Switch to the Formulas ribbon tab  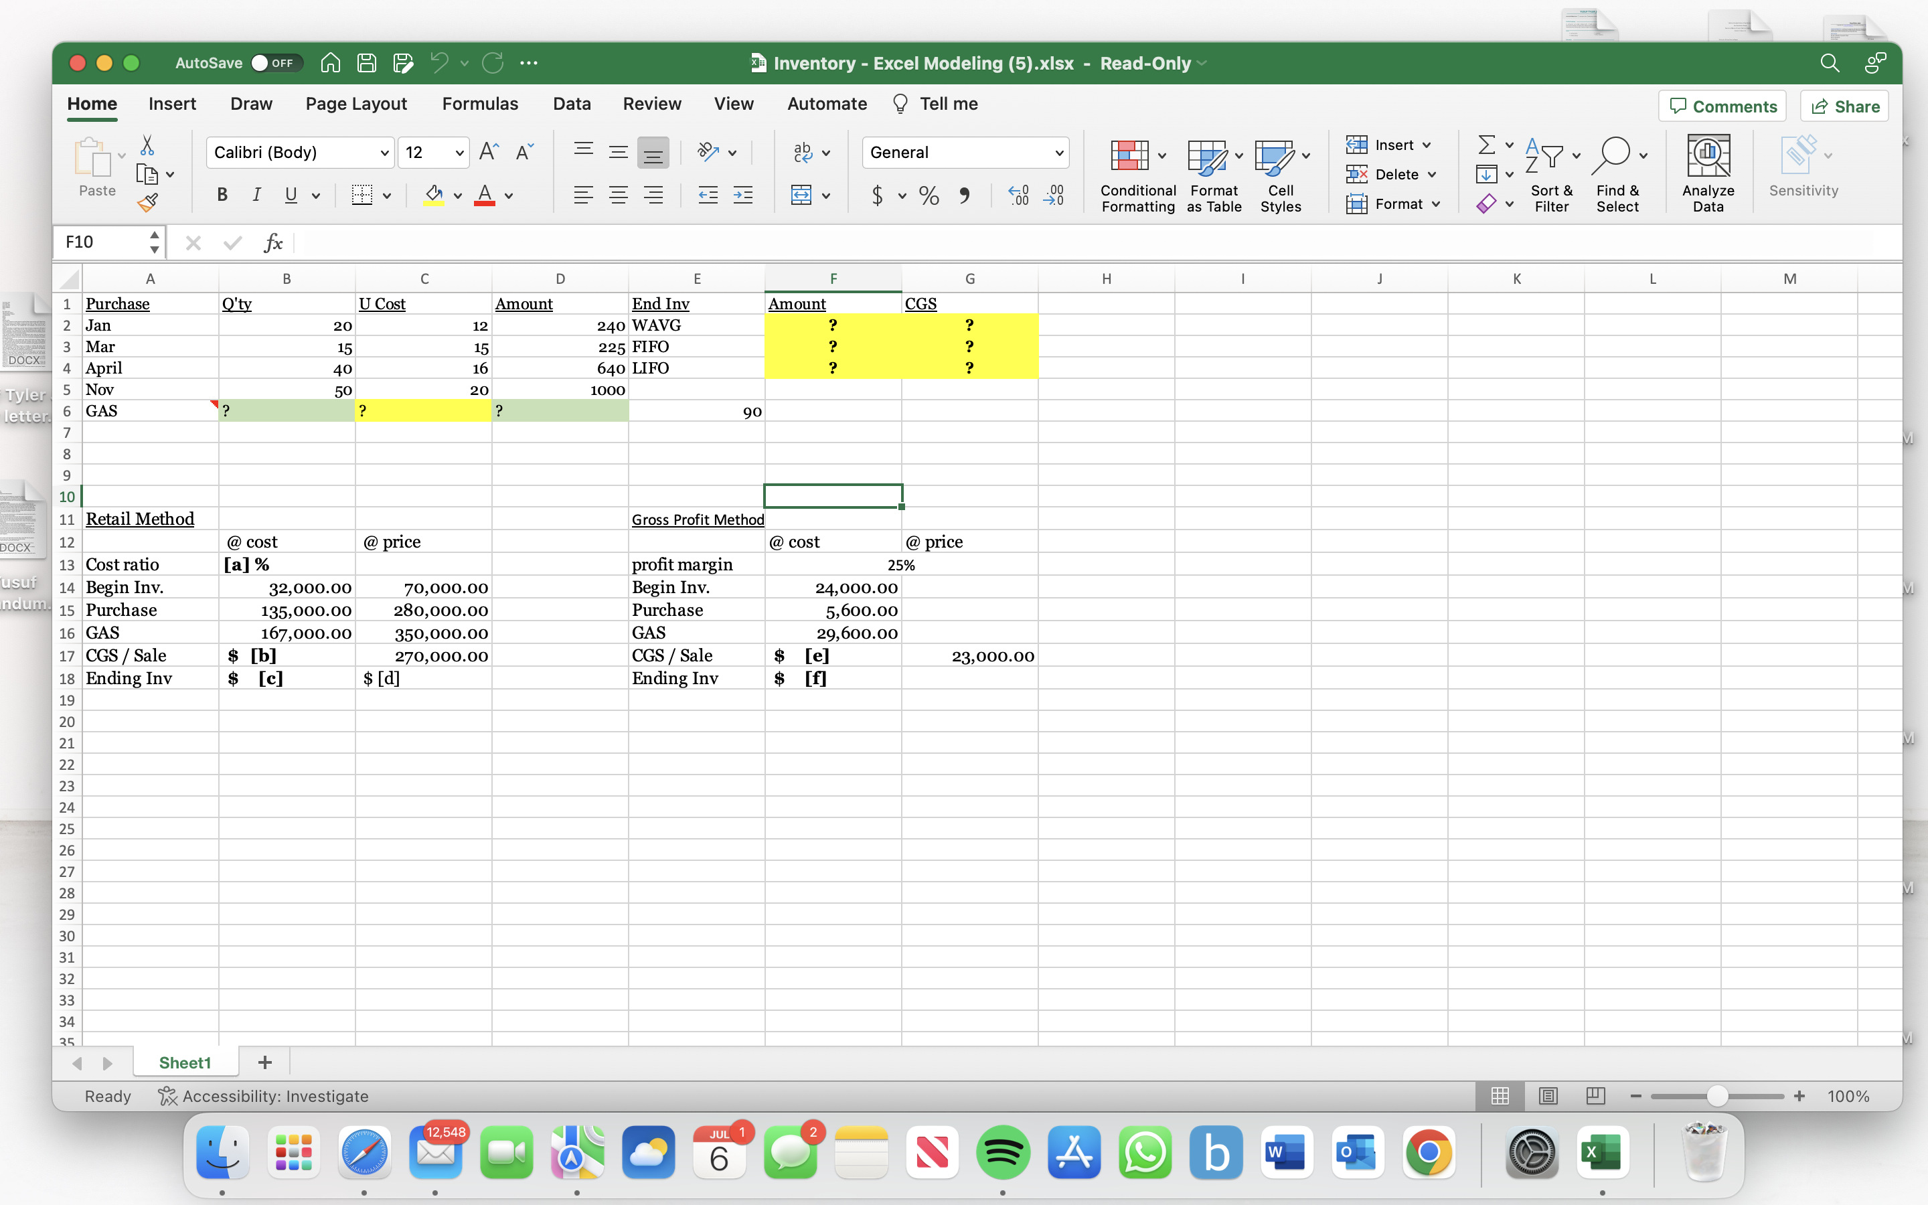(481, 104)
